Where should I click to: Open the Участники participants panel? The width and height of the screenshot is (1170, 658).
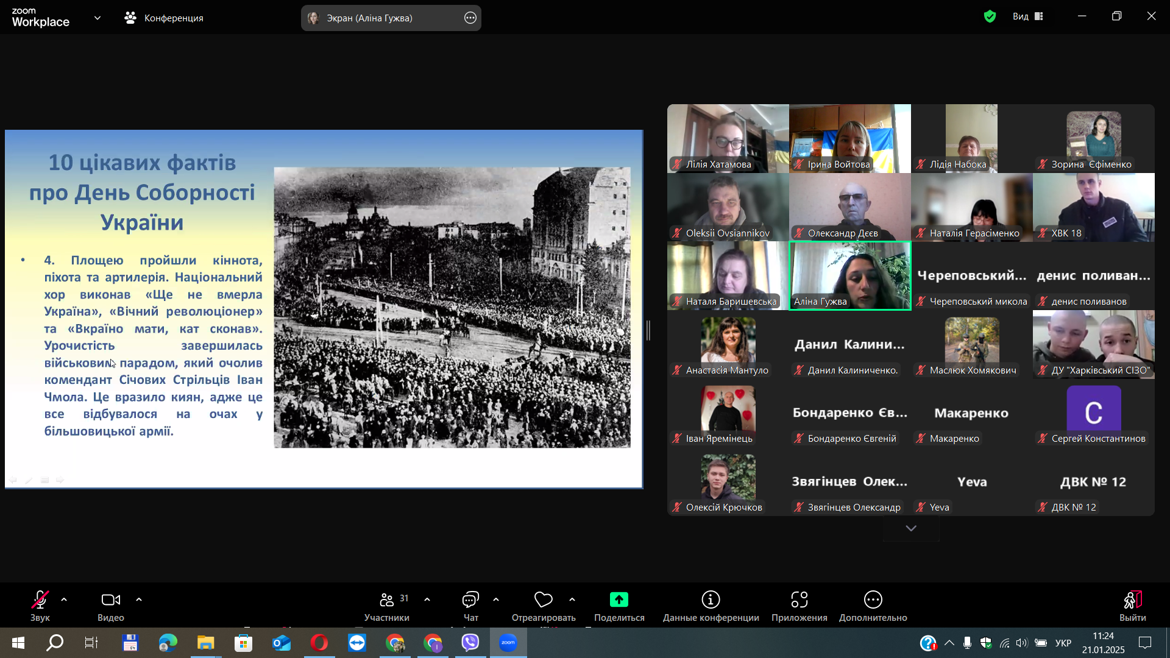[x=387, y=606]
